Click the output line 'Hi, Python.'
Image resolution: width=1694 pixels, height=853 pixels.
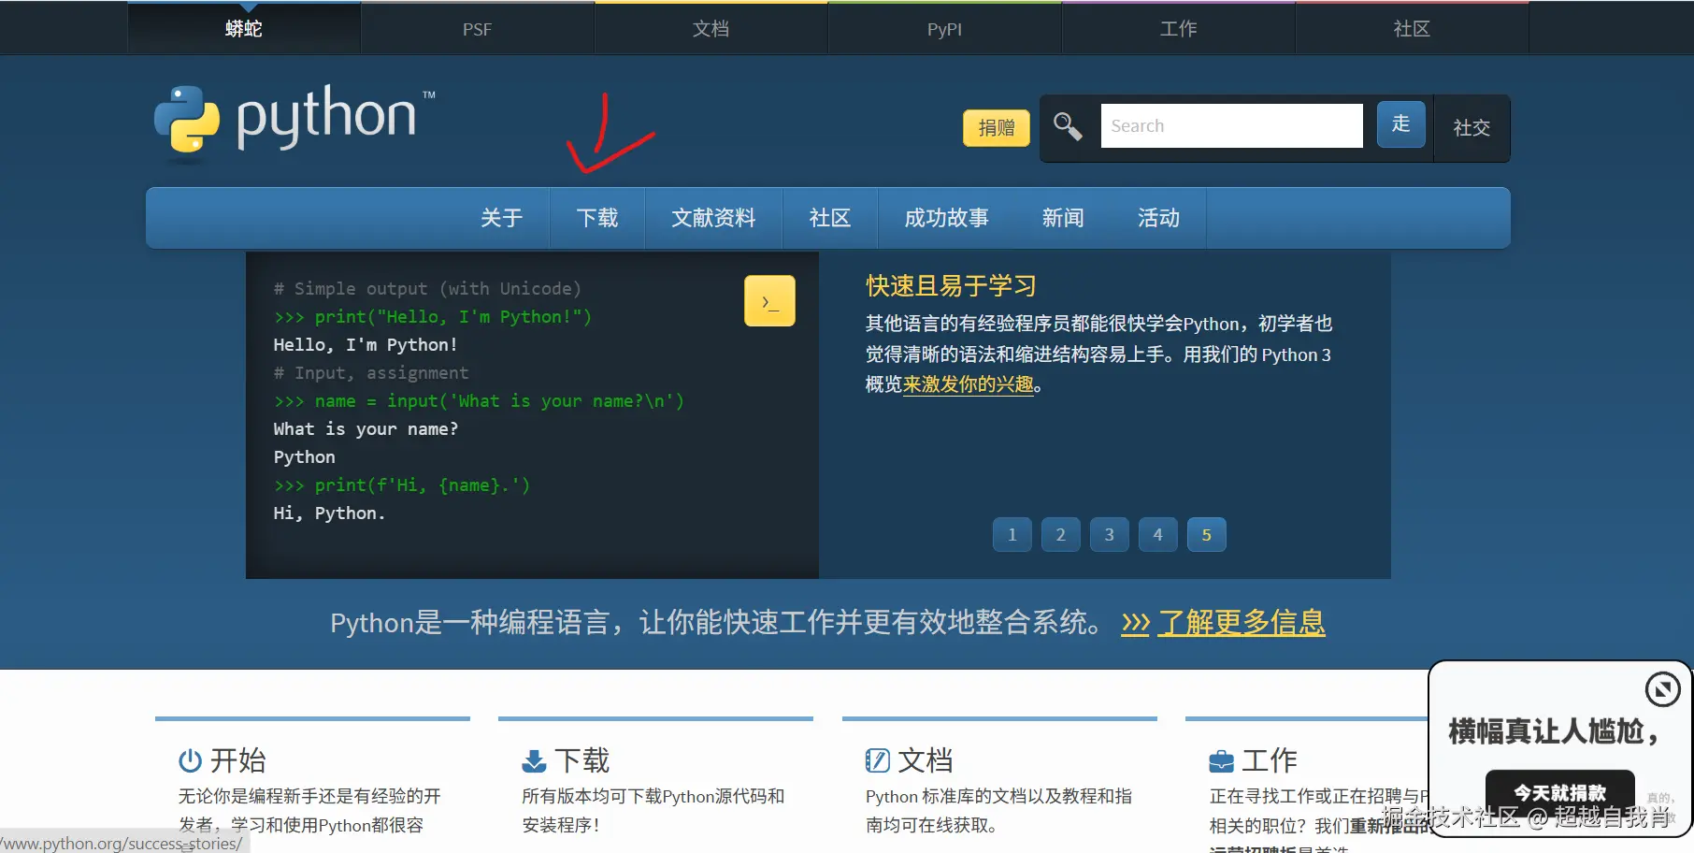click(x=329, y=513)
